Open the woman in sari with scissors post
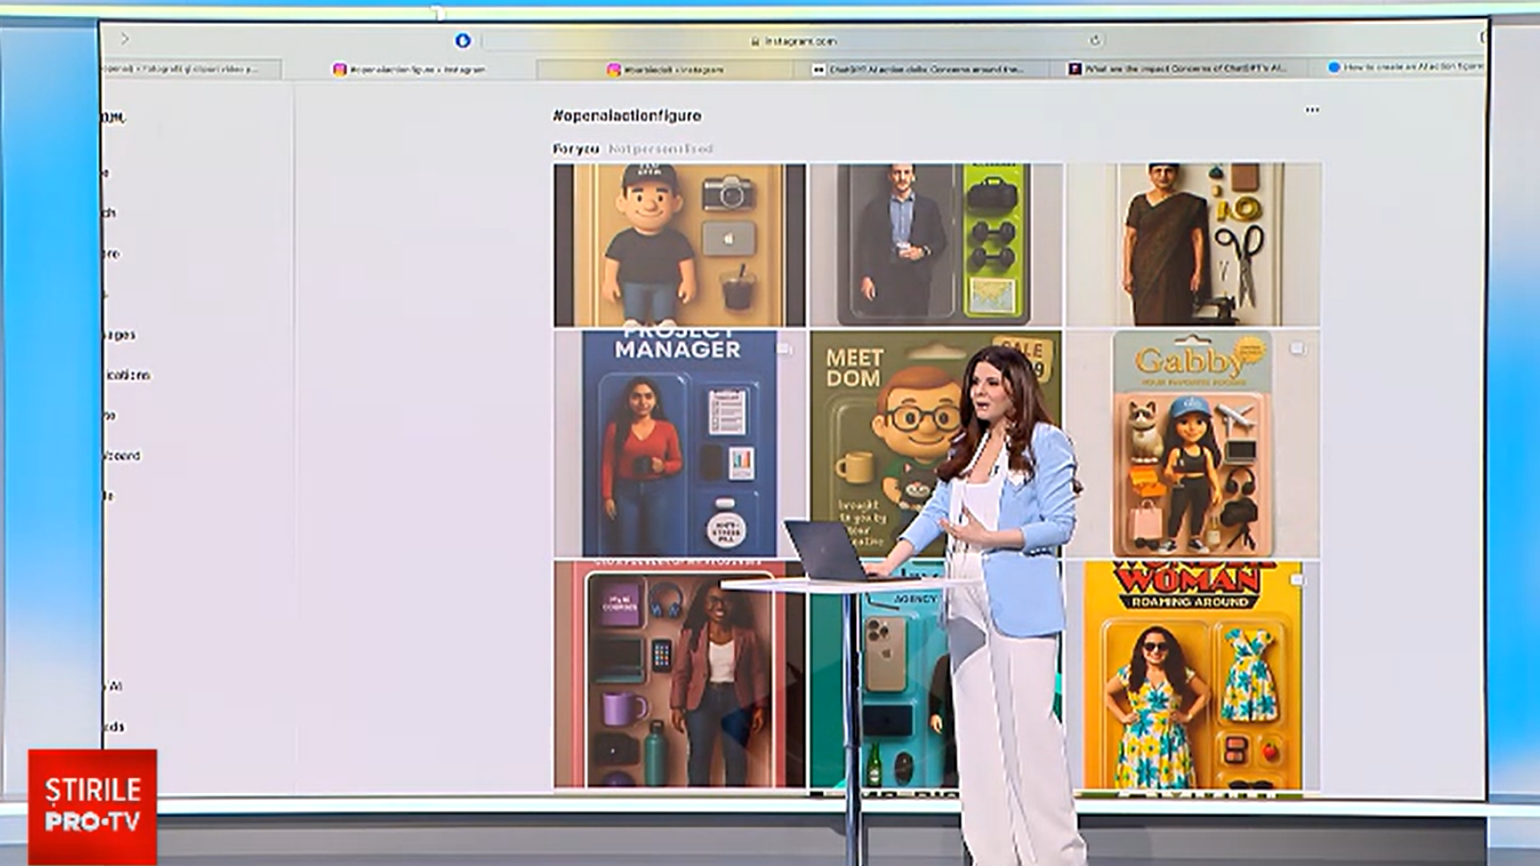This screenshot has width=1540, height=866. pos(1193,245)
